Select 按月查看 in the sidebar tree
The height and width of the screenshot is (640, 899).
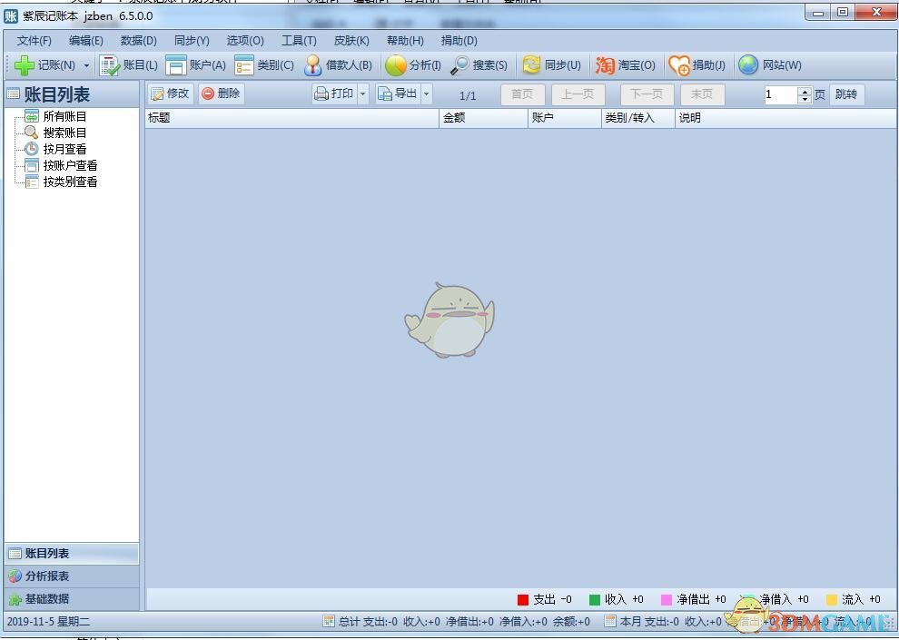(64, 149)
